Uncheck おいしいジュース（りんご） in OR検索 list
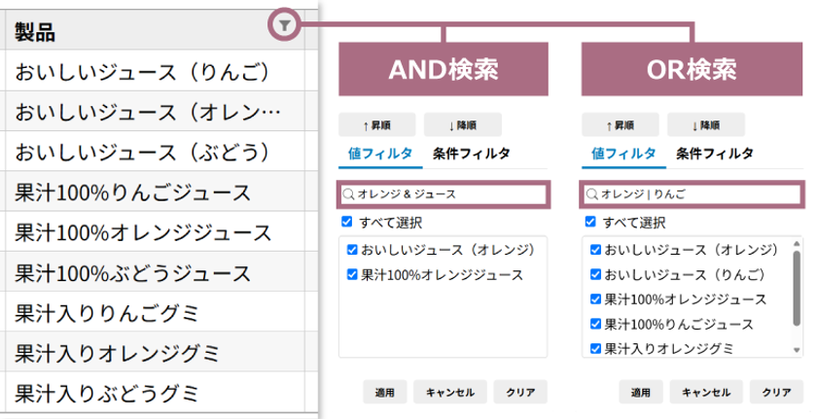 (x=594, y=274)
